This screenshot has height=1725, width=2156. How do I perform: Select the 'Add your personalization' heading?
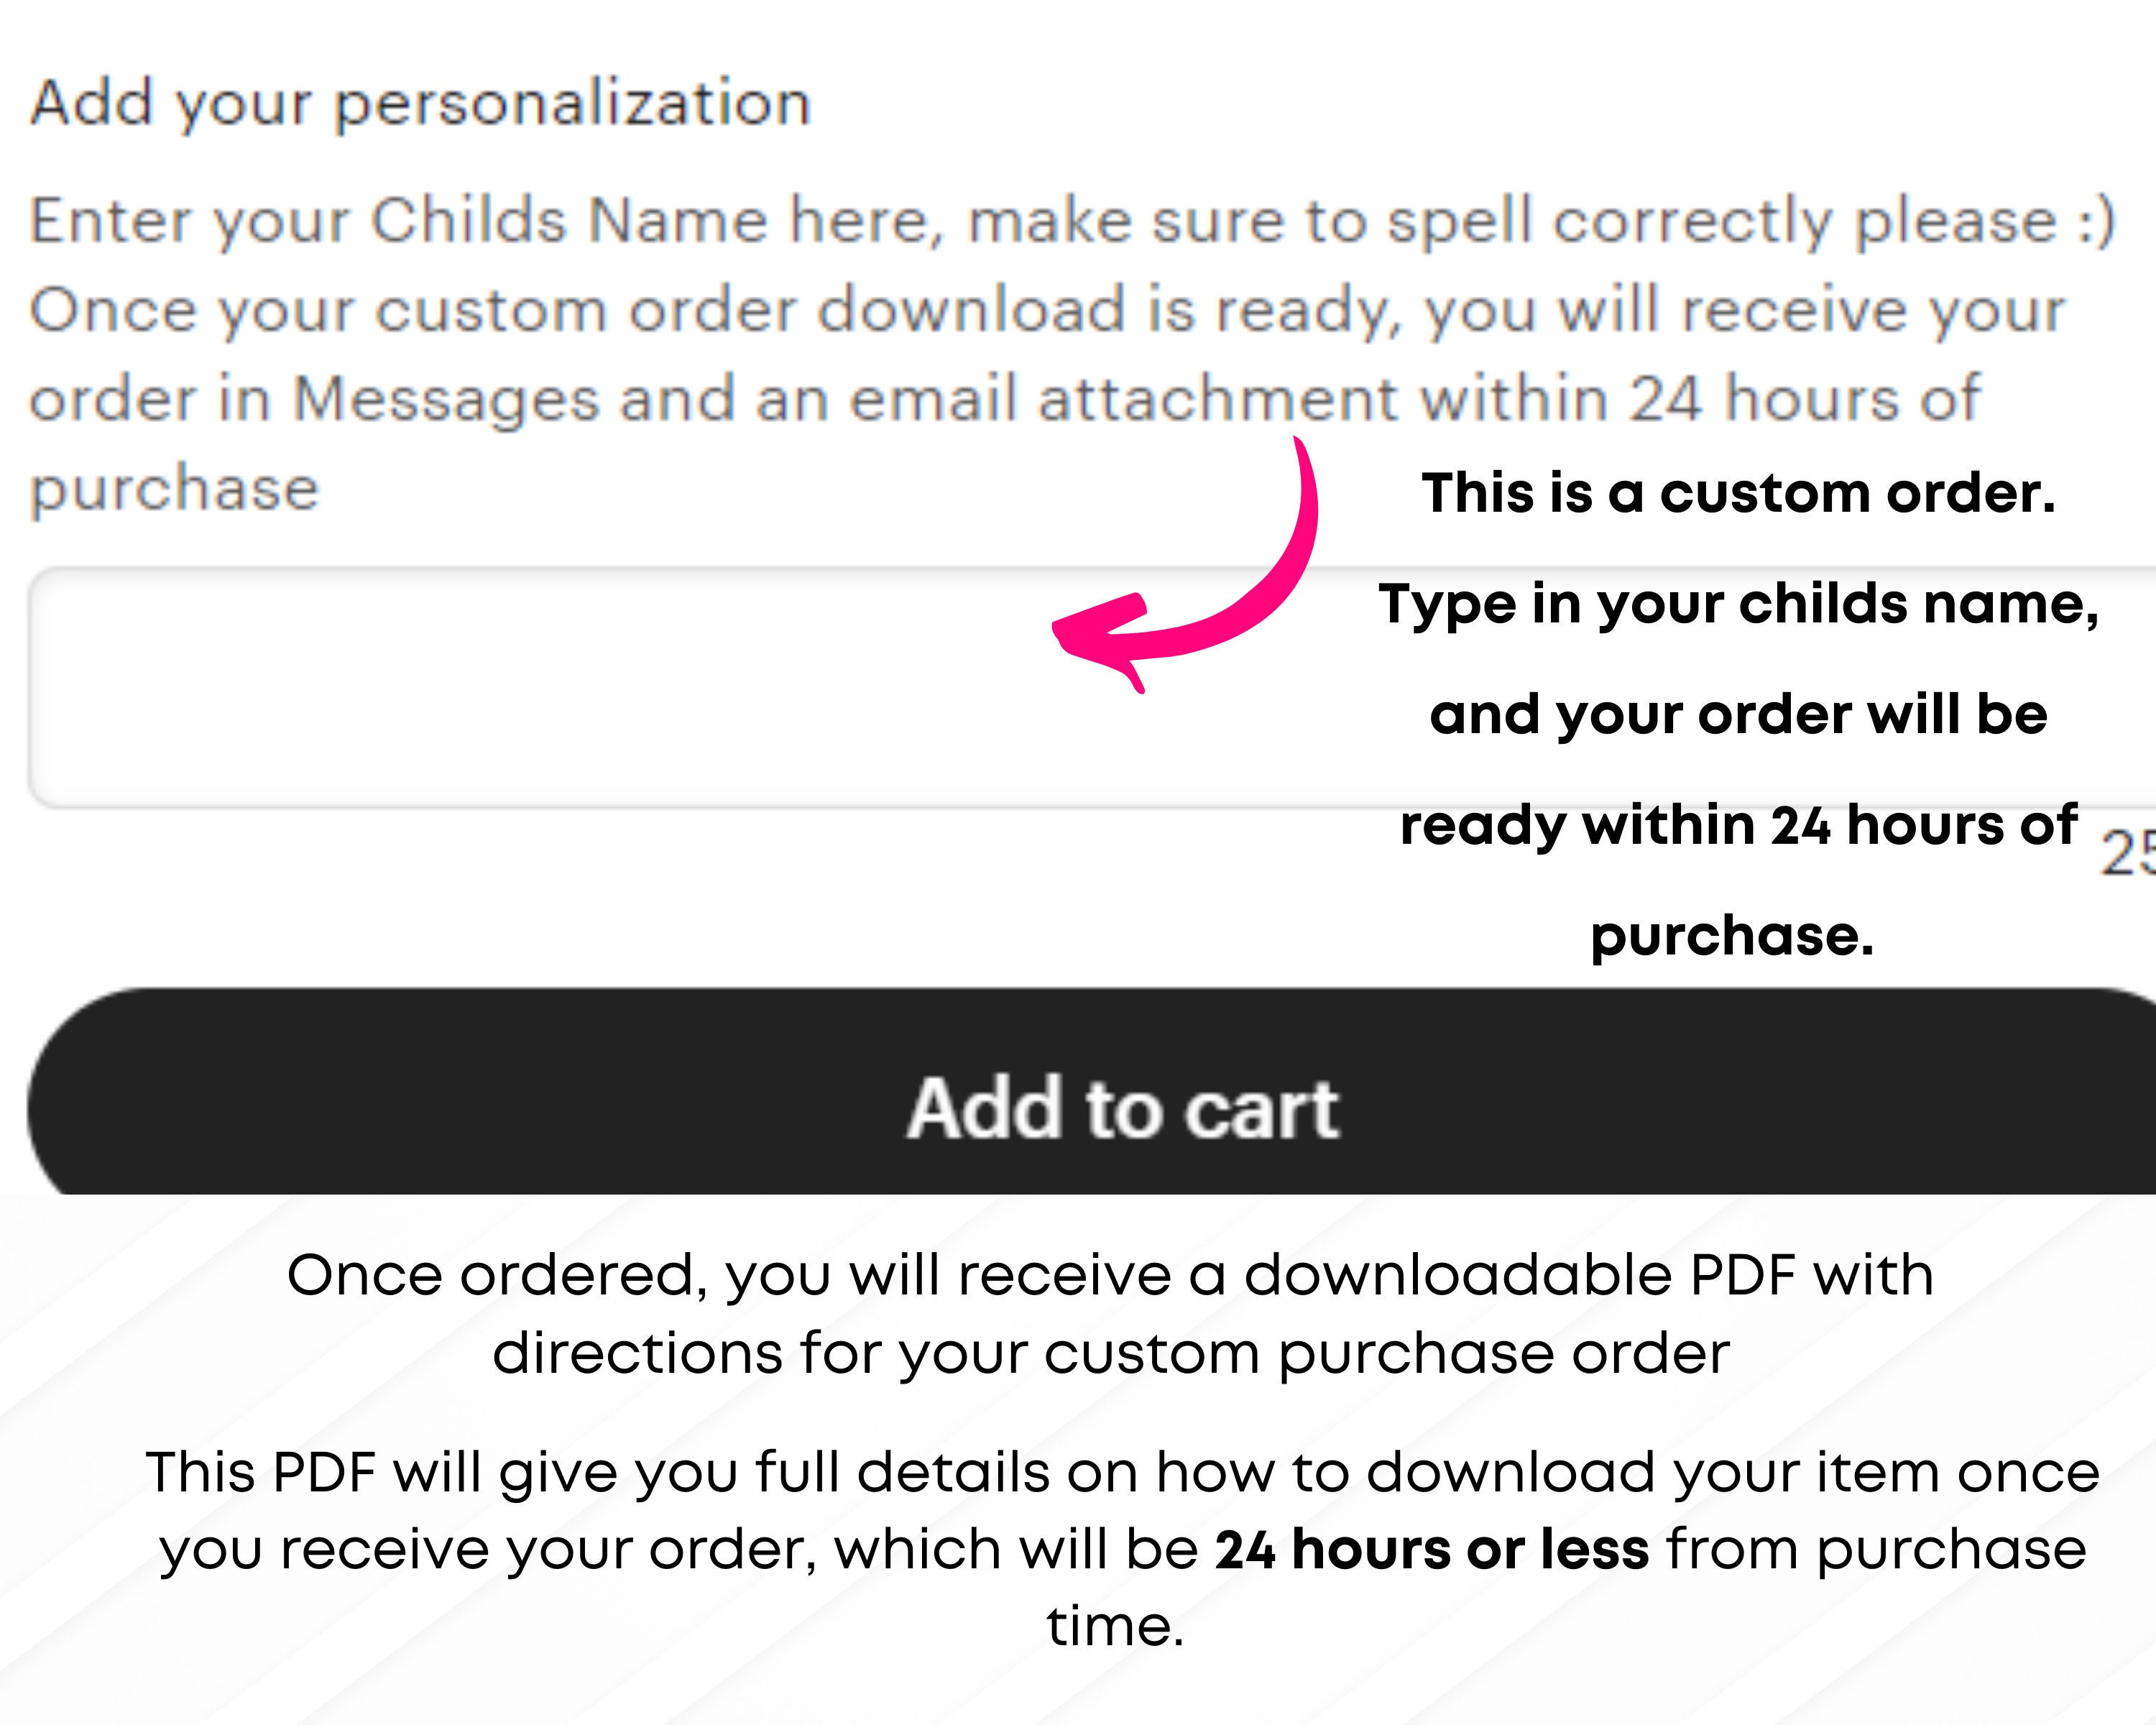click(420, 104)
